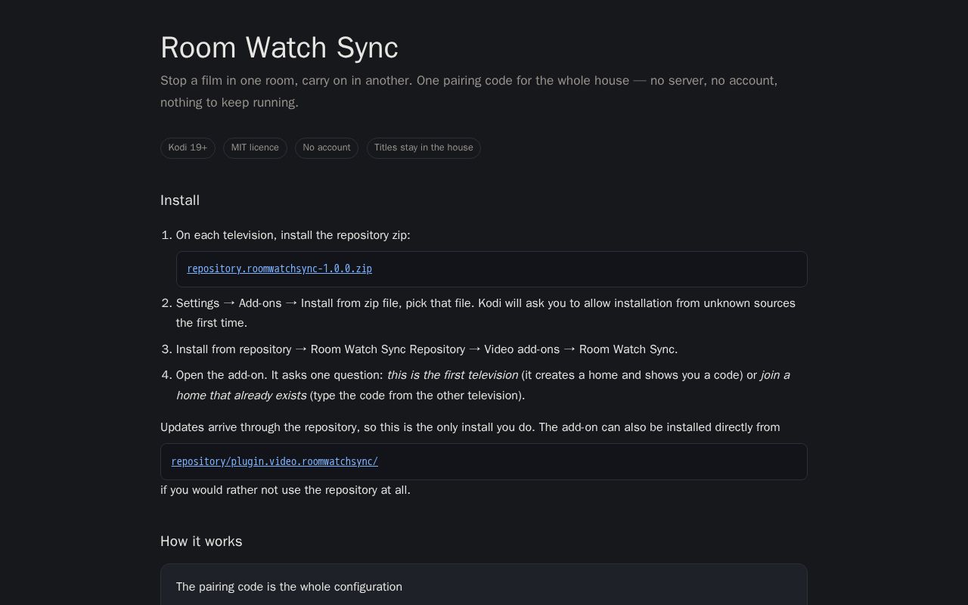Click the How it works heading
The image size is (968, 605).
[201, 541]
